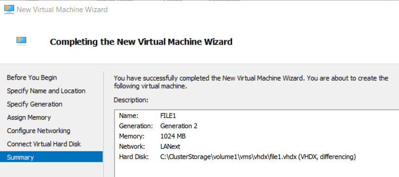
Task: Click the Description label
Action: pos(131,100)
